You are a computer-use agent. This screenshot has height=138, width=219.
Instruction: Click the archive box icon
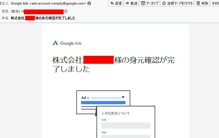pyautogui.click(x=143, y=3)
